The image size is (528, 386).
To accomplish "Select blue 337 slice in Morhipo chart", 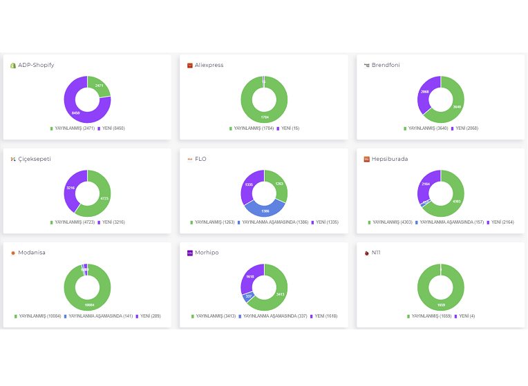I will (x=249, y=296).
